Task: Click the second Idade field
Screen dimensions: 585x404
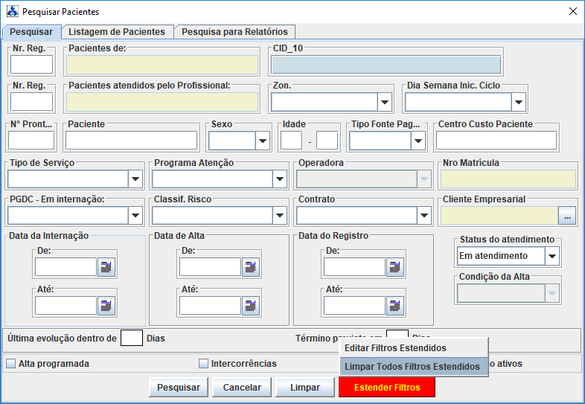Action: point(327,141)
